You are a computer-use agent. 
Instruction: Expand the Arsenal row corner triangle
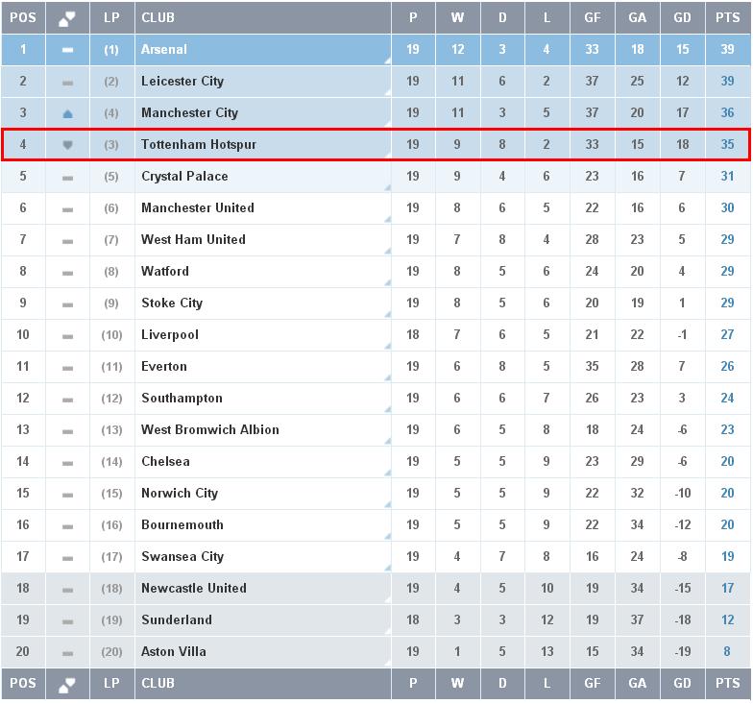pyautogui.click(x=387, y=61)
